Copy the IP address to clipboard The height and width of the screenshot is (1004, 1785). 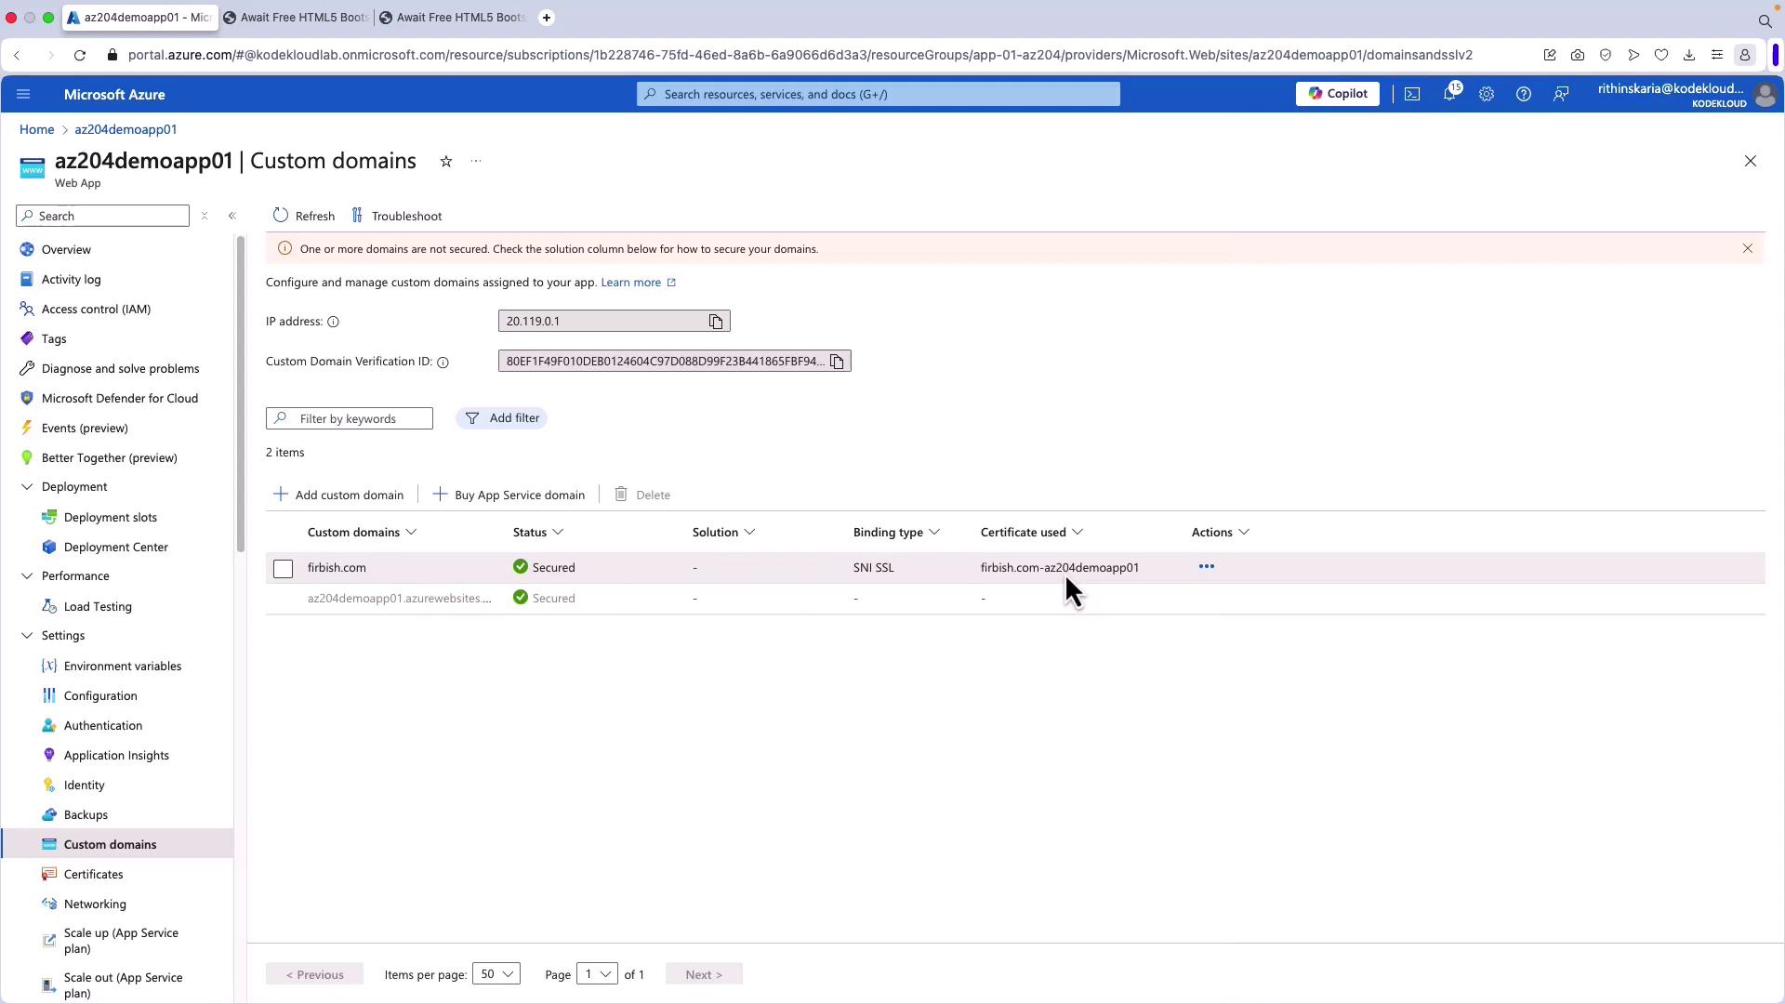pos(715,322)
